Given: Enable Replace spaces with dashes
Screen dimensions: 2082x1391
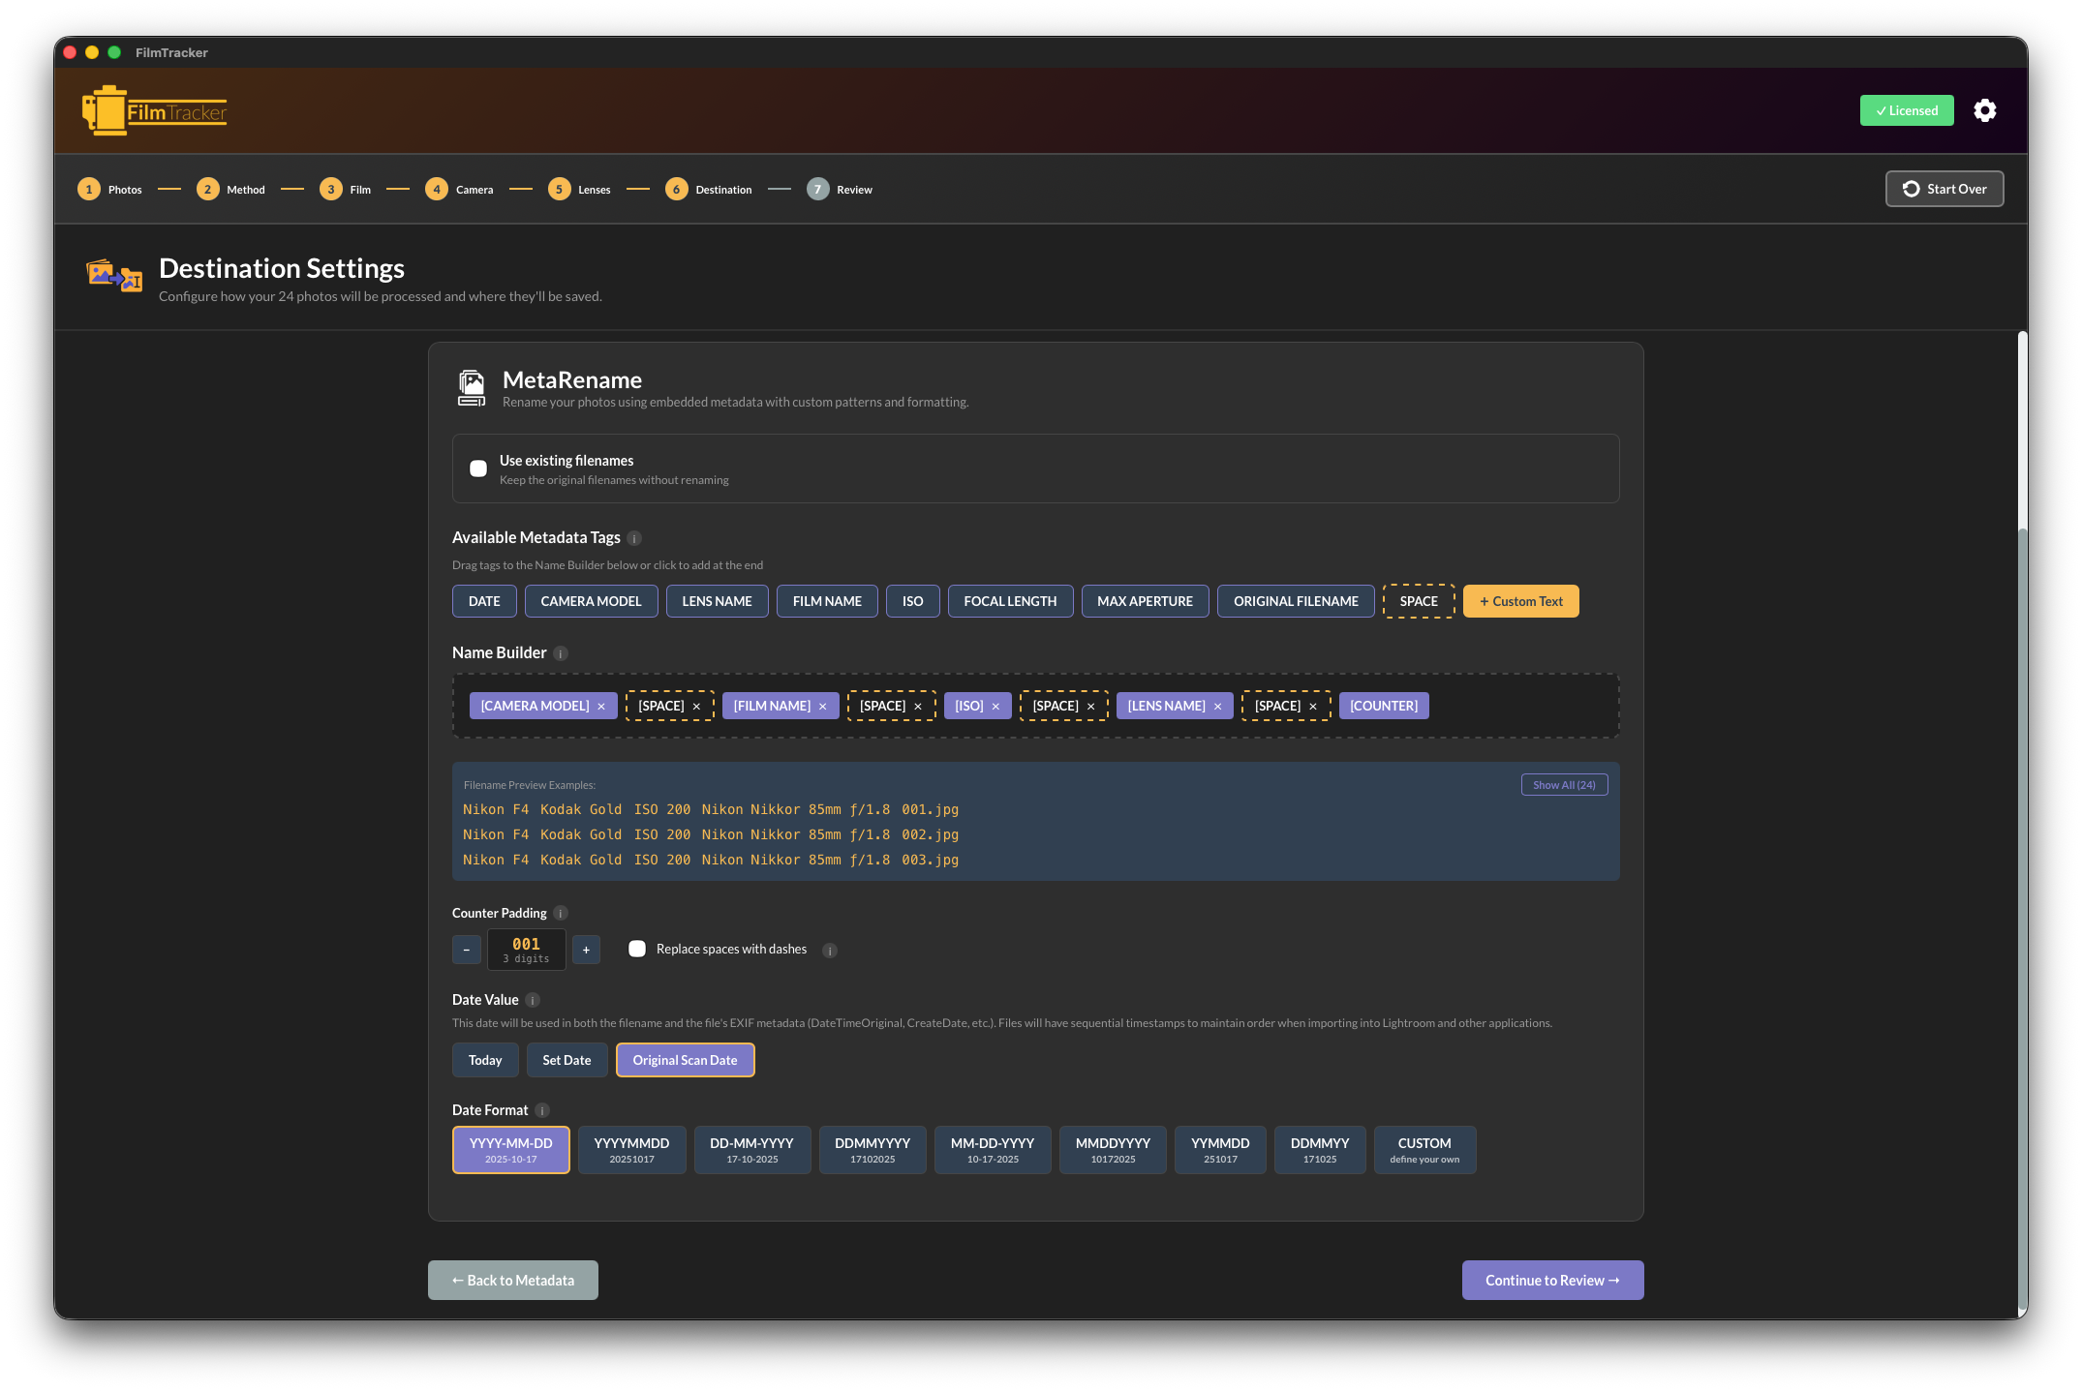Looking at the screenshot, I should coord(637,949).
